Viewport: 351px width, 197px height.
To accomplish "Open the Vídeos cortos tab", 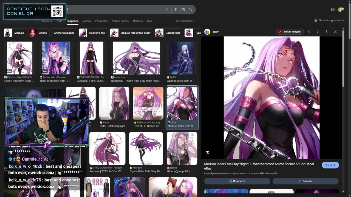I will click(120, 21).
